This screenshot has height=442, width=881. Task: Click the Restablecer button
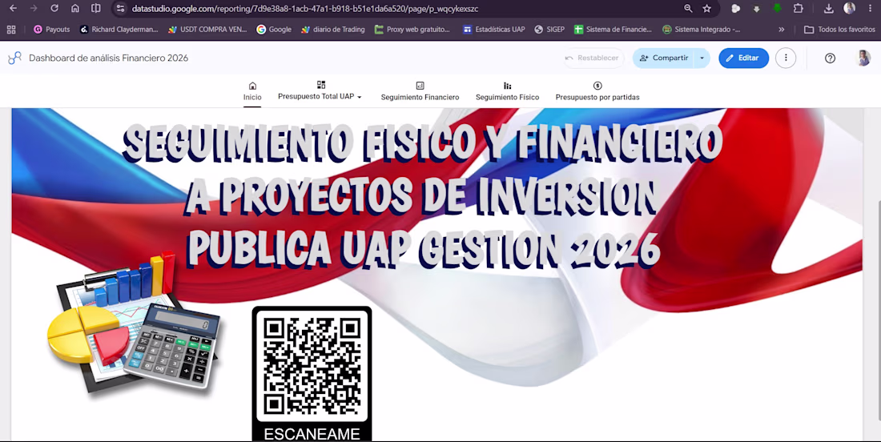593,58
